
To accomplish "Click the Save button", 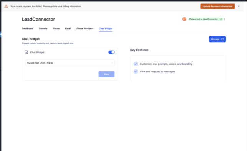I will point(106,74).
